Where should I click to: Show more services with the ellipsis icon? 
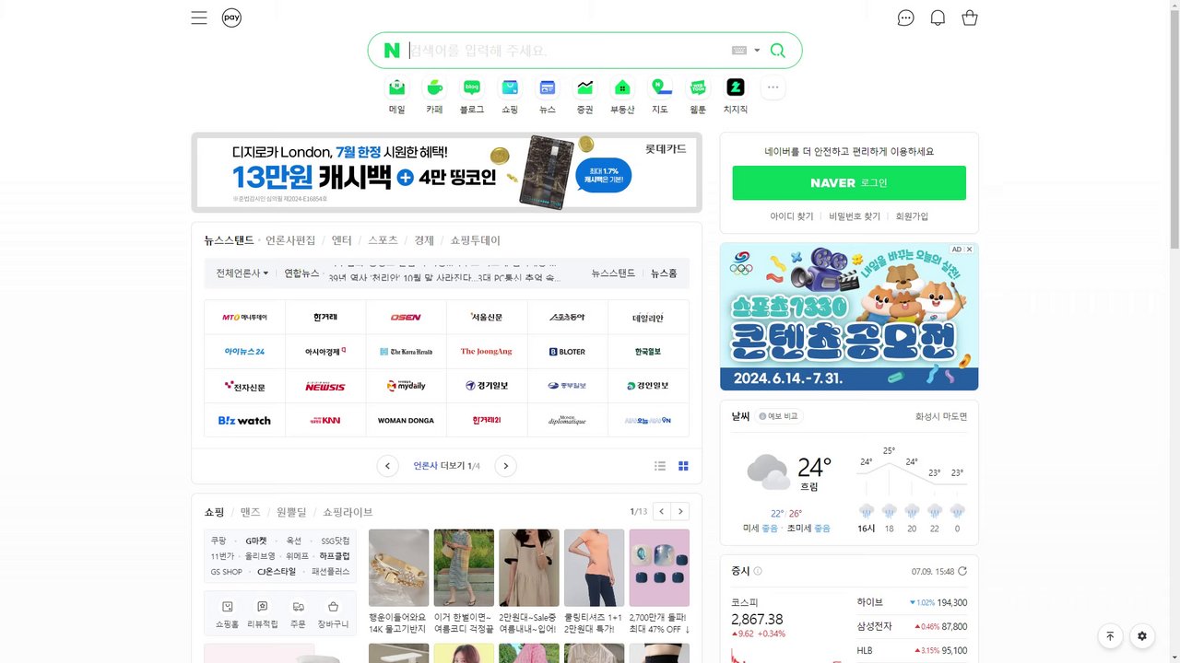coord(773,87)
